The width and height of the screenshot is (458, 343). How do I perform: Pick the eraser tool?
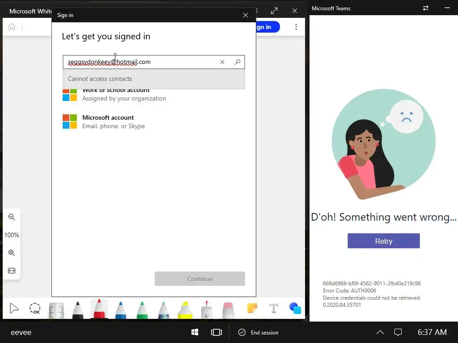228,310
